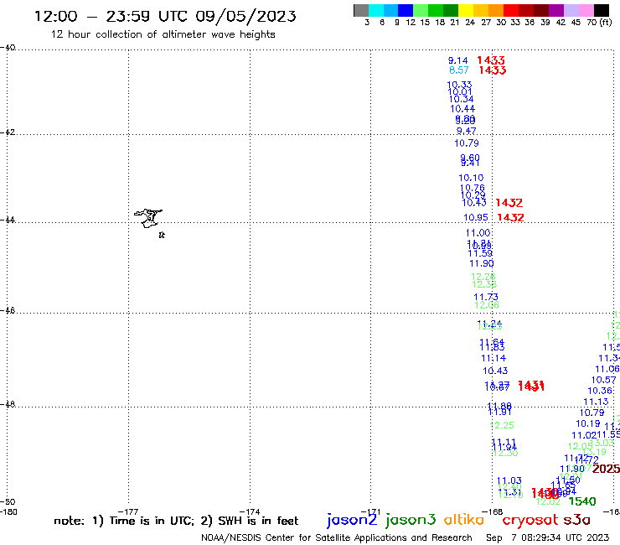Click the wave height value '10.57'
This screenshot has height=545, width=620.
(604, 380)
